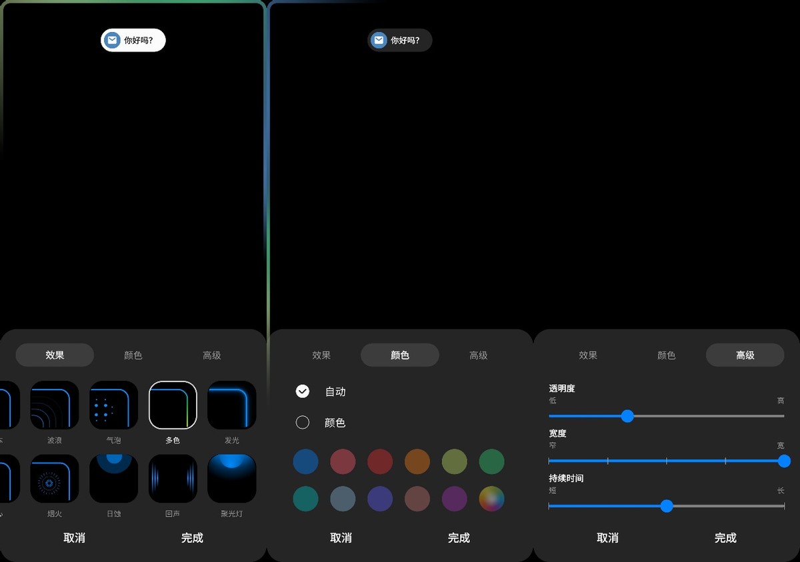800x562 pixels.
Task: Select the 气泡 bubble lighting effect
Action: (x=114, y=405)
